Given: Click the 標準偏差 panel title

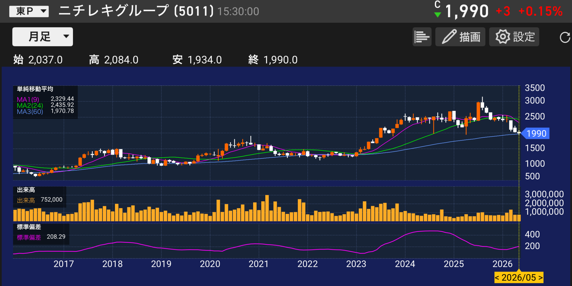Looking at the screenshot, I should tap(29, 227).
